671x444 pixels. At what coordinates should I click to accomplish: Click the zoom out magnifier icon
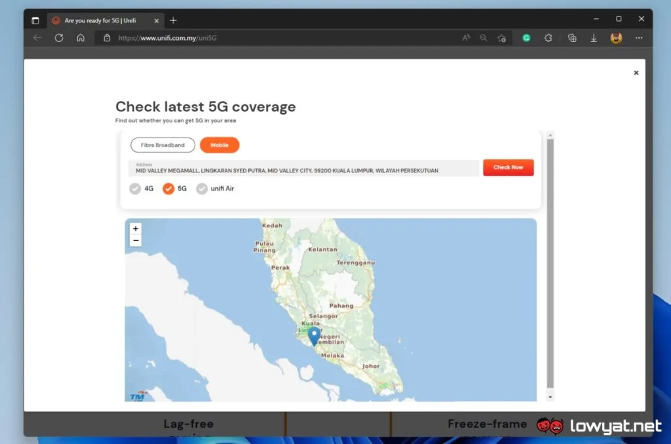[x=484, y=38]
